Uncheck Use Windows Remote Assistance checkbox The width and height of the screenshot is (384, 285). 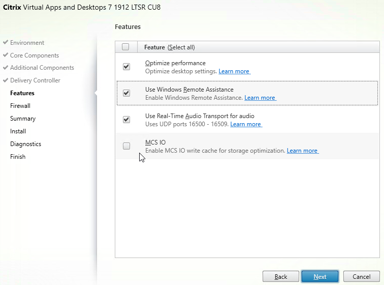[x=126, y=93]
